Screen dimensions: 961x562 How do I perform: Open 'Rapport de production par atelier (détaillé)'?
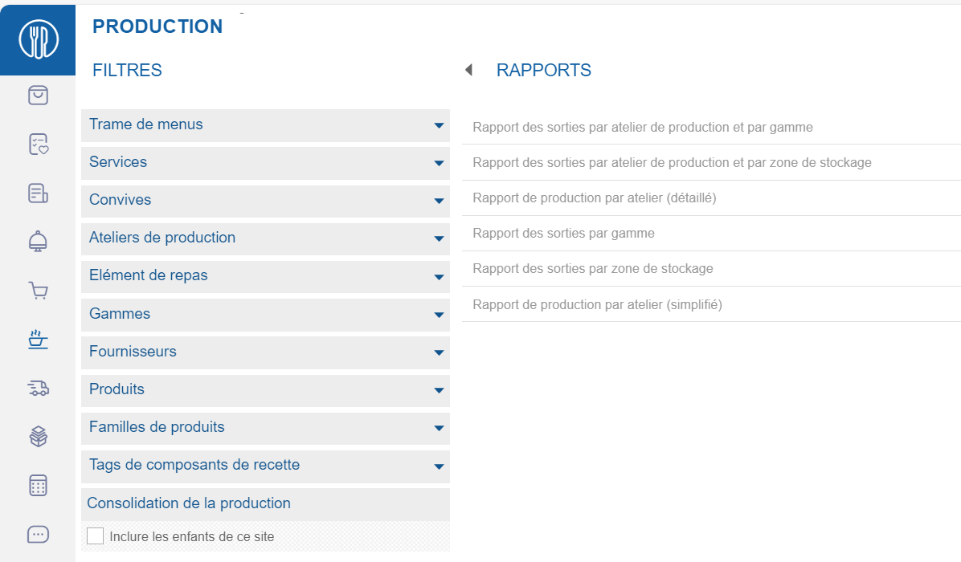point(594,198)
